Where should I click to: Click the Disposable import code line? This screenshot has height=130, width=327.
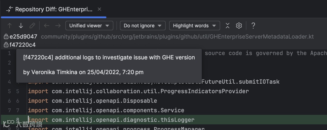click(x=104, y=101)
